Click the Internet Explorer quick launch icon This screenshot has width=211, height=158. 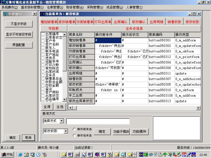click(20, 155)
